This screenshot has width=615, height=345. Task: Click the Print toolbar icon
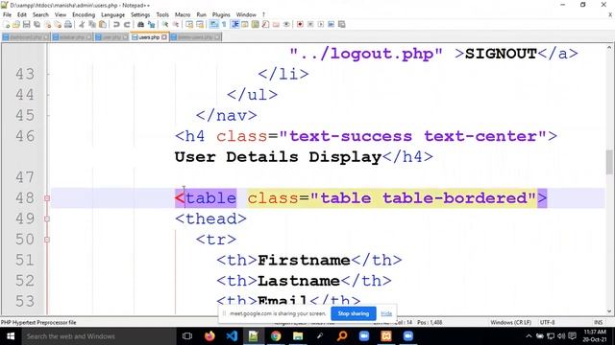click(x=68, y=24)
